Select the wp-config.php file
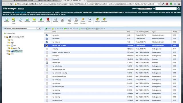Viewport: 183px width, 103px height. pyautogui.click(x=112, y=80)
